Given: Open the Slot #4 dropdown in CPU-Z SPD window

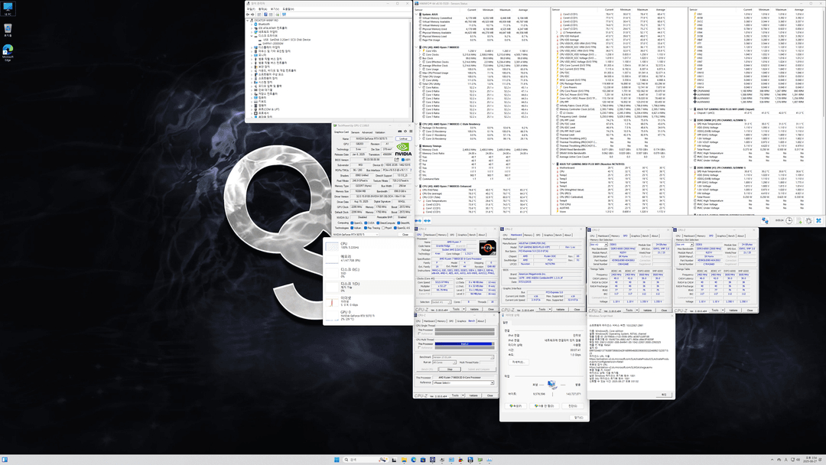Looking at the screenshot, I should pyautogui.click(x=685, y=244).
